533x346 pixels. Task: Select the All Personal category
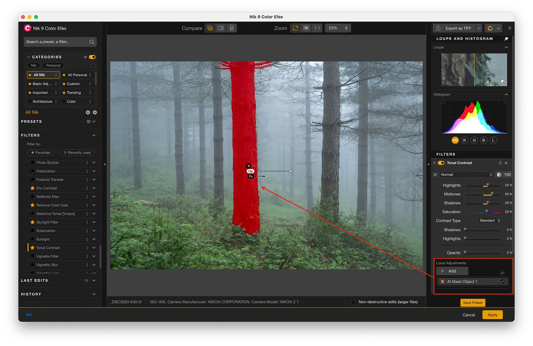pos(77,75)
